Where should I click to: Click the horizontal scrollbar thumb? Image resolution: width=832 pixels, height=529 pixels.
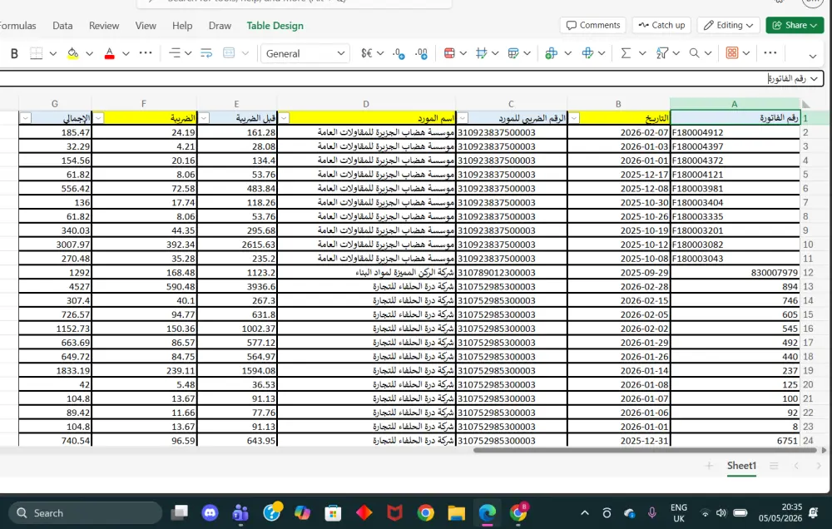[645, 450]
